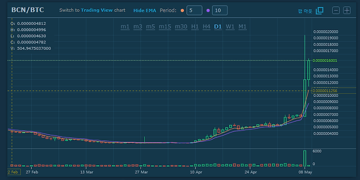Click the Korean pop-out label
This screenshot has height=180, width=360.
coord(305,11)
